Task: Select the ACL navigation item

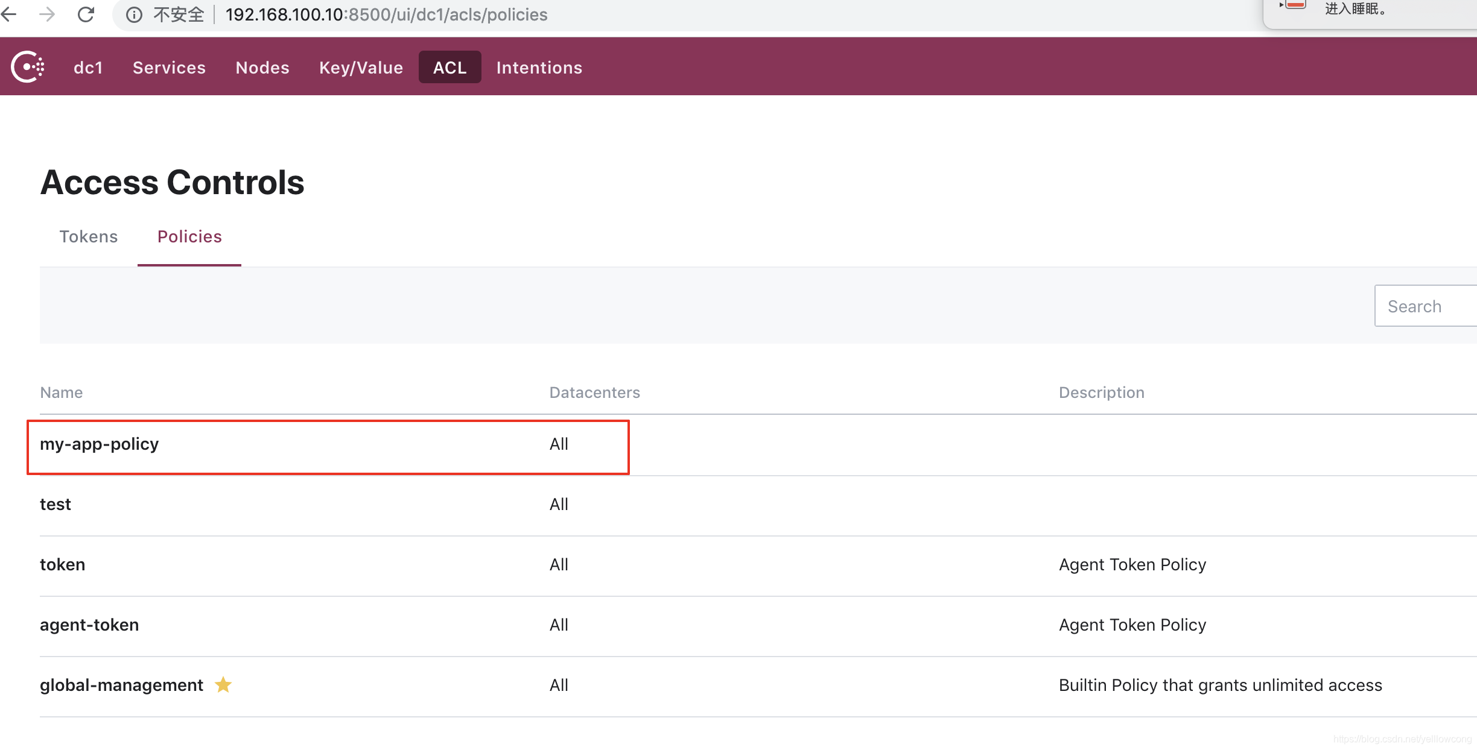Action: click(449, 68)
